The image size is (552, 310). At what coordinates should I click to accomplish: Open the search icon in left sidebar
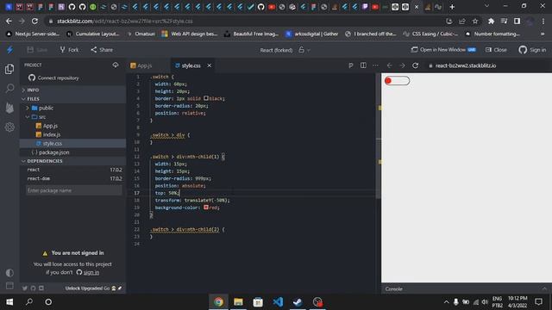pos(9,88)
